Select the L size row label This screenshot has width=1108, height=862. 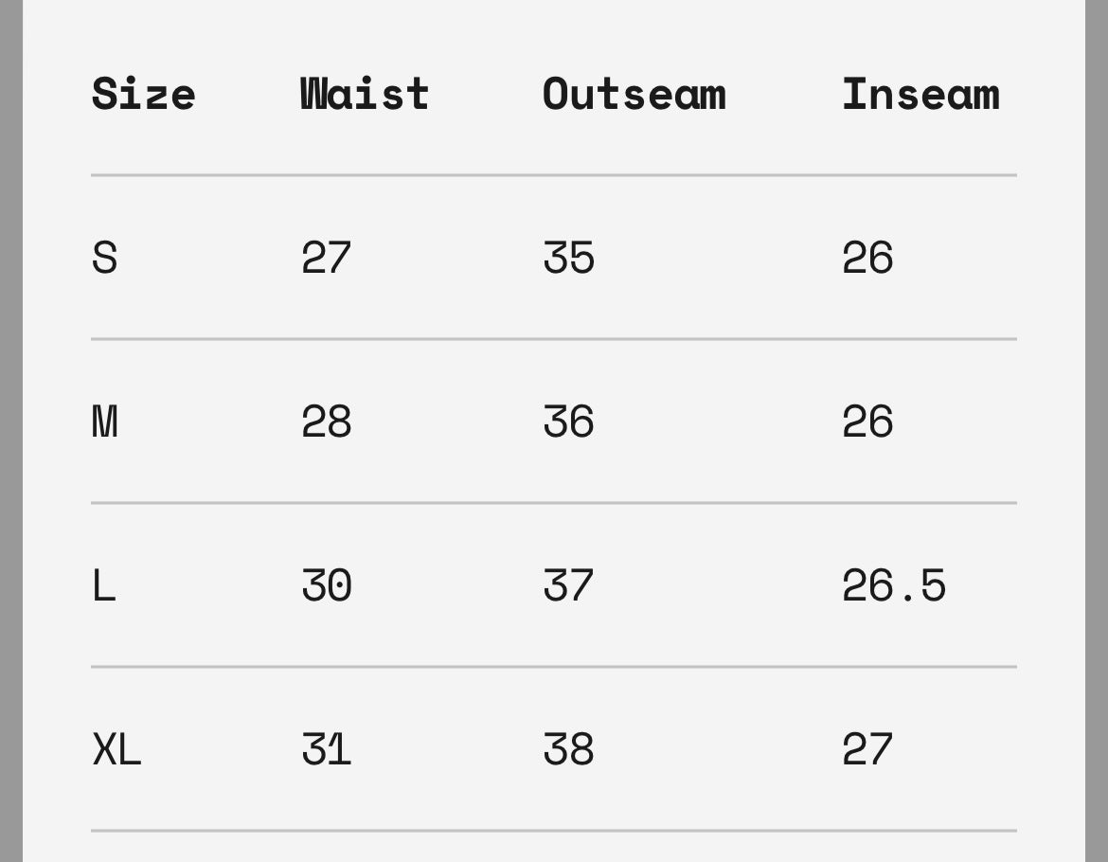pyautogui.click(x=103, y=585)
